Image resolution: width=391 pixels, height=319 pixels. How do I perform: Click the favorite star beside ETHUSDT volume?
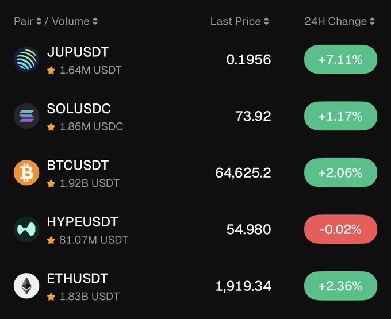point(51,297)
